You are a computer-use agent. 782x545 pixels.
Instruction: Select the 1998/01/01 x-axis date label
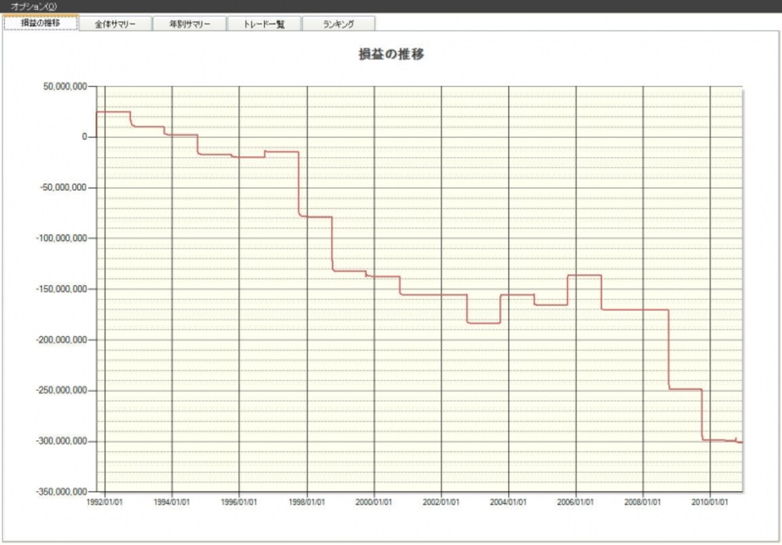pyautogui.click(x=306, y=503)
